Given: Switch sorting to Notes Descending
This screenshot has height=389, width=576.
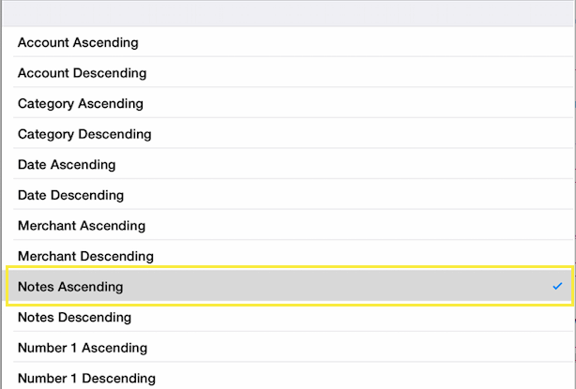Looking at the screenshot, I should click(x=289, y=317).
